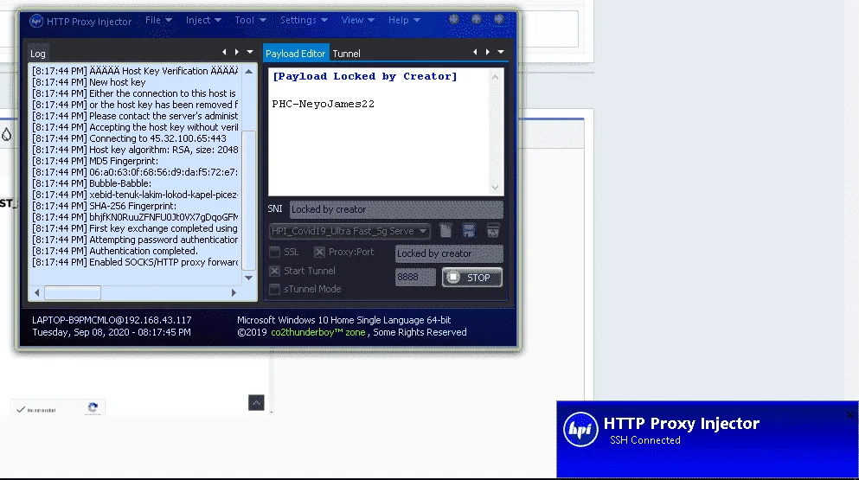The image size is (859, 480).
Task: Enable the SSL checkbox
Action: tap(274, 252)
